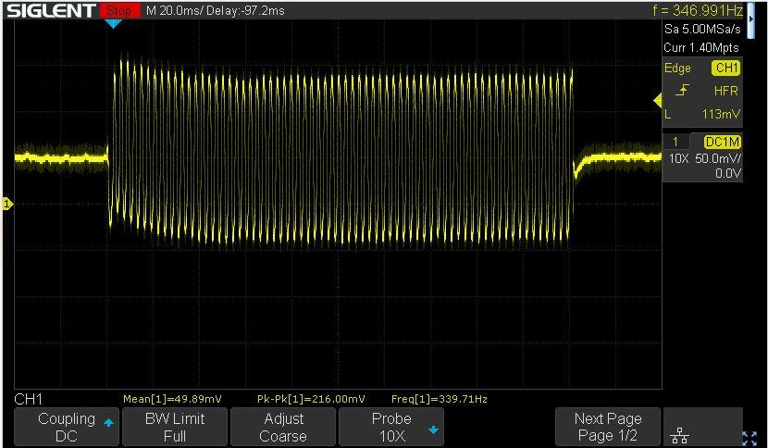Click the f = 346.991Hz frequency counter
This screenshot has width=768, height=448.
(x=698, y=10)
